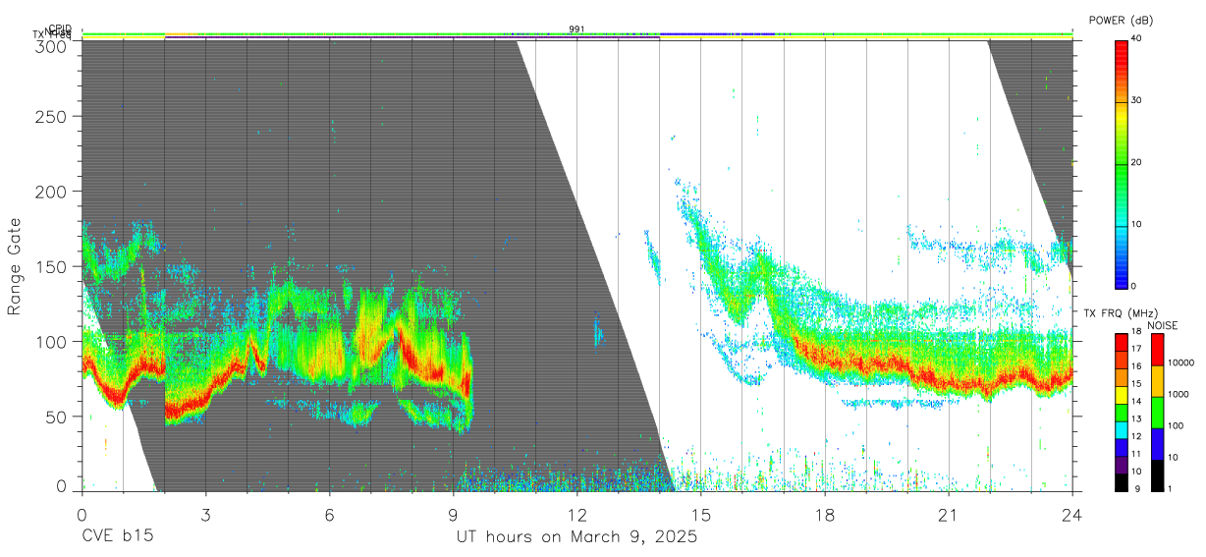The height and width of the screenshot is (557, 1206).
Task: Pick the green 13–14 MHz frequency swatch
Action: [1121, 412]
